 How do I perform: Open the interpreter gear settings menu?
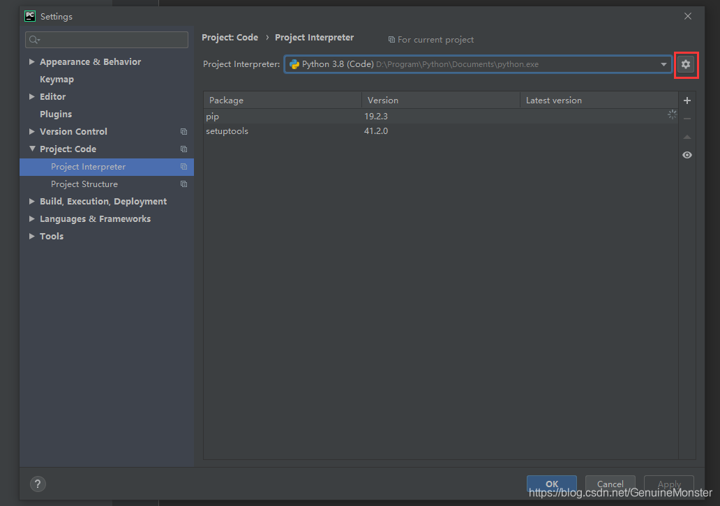click(686, 64)
